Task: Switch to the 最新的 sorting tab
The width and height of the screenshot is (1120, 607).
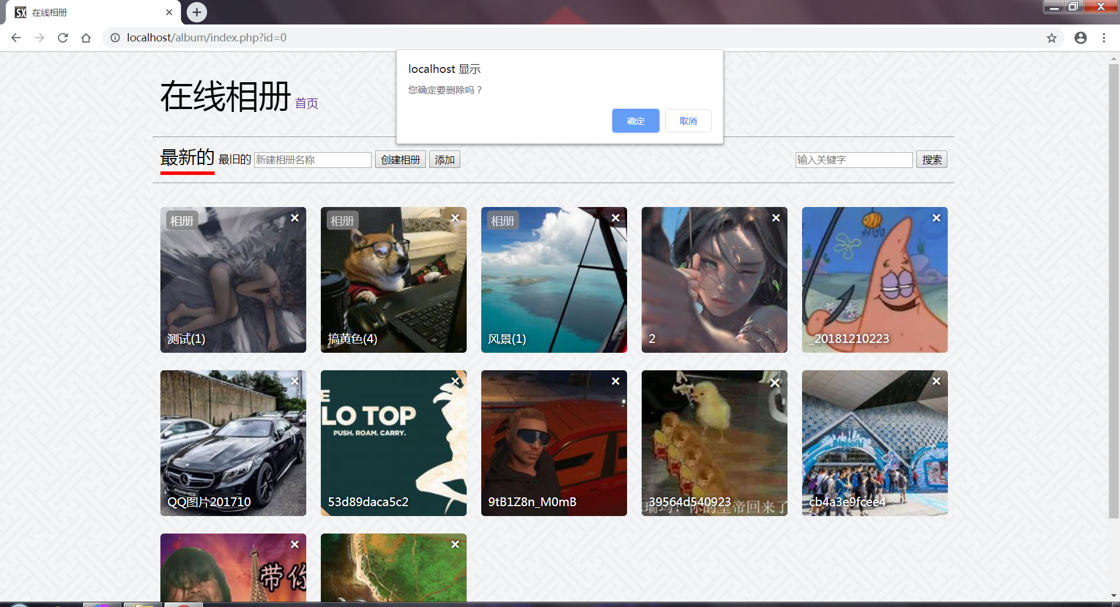Action: 187,157
